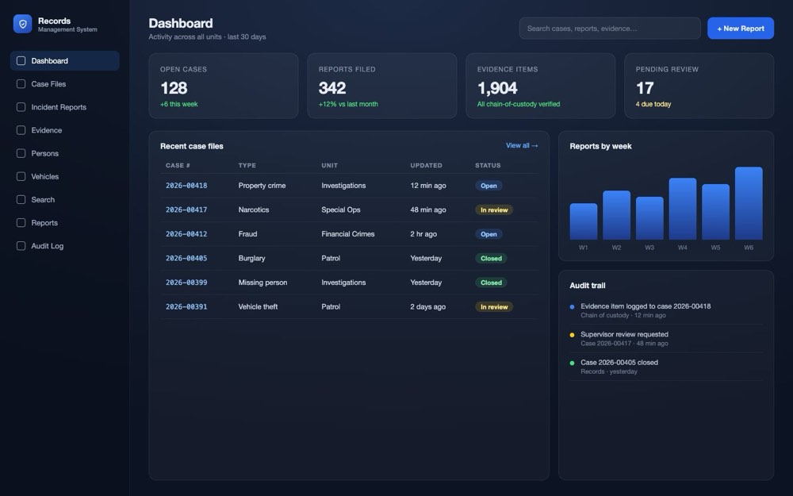Click the W3 bar in chart
Image resolution: width=793 pixels, height=496 pixels.
tap(649, 218)
